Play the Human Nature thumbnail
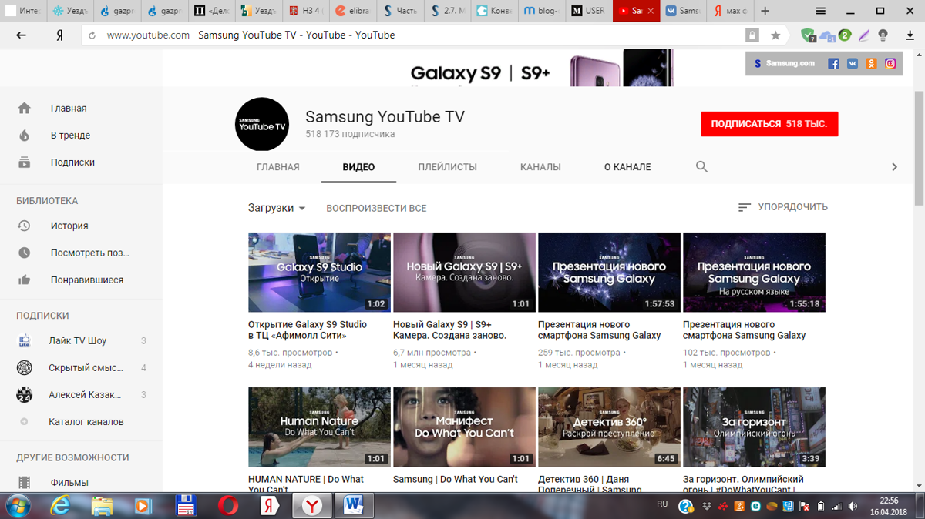The width and height of the screenshot is (925, 519). [x=319, y=427]
